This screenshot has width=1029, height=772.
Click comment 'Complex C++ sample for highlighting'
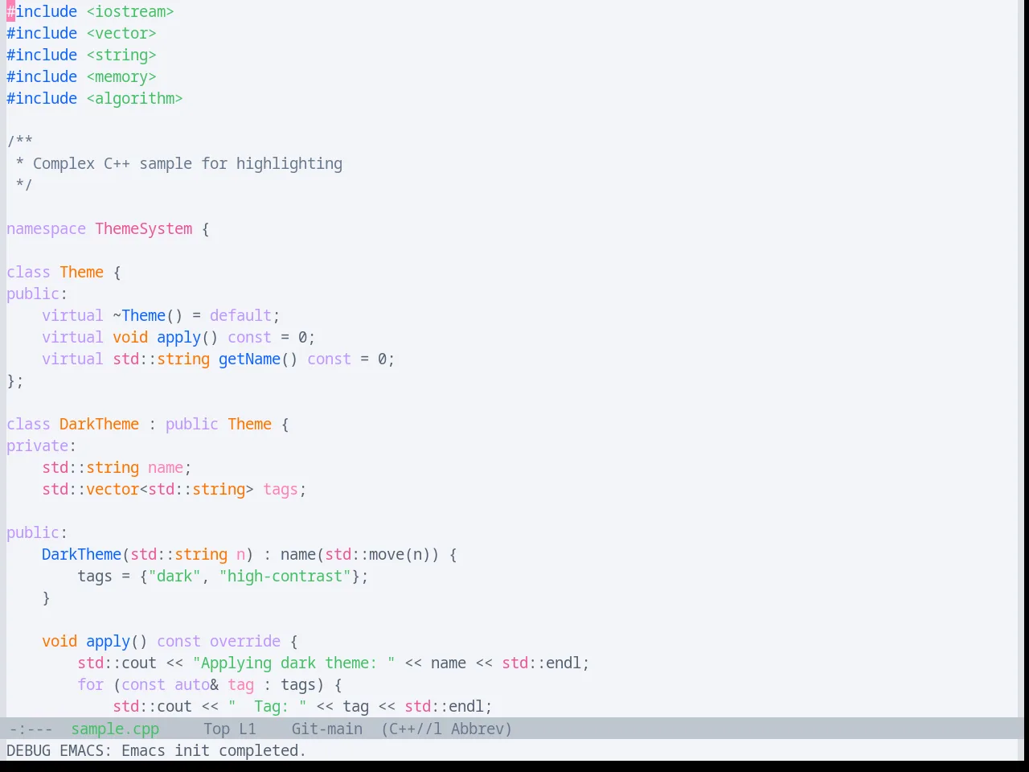point(187,163)
